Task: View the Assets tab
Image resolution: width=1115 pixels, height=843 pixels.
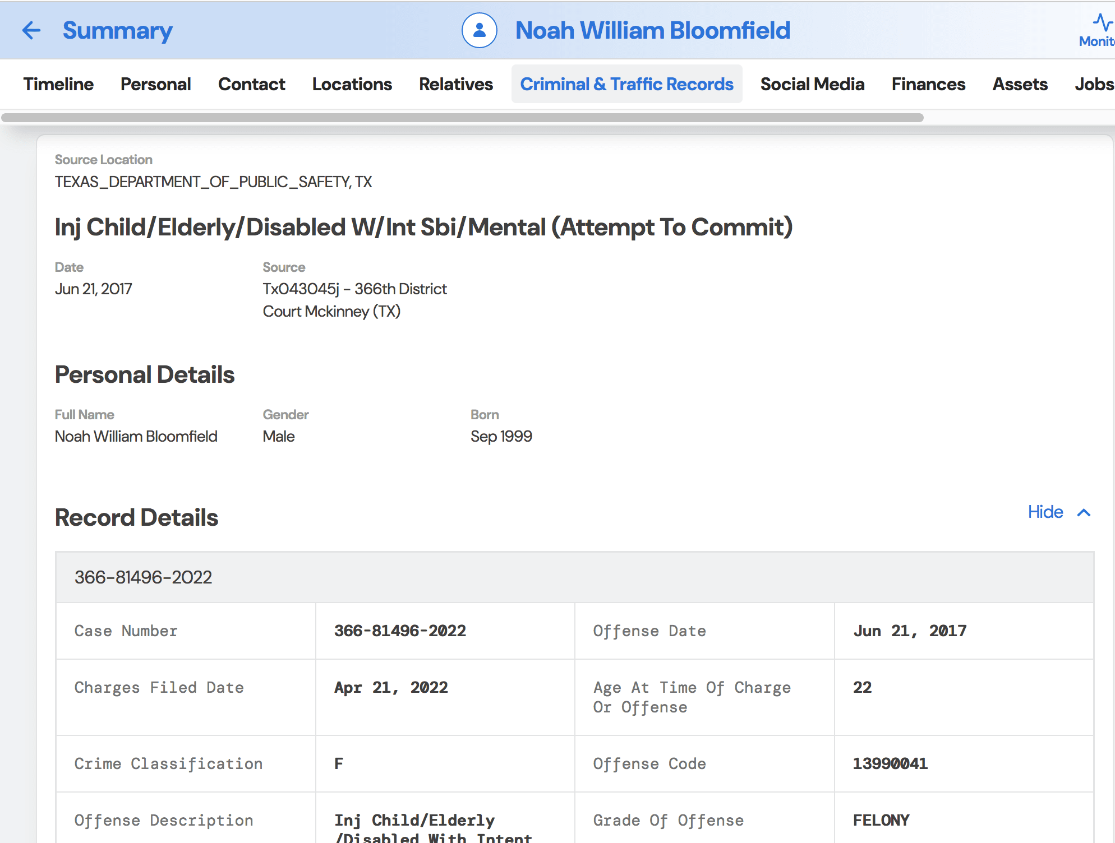Action: pyautogui.click(x=1020, y=84)
